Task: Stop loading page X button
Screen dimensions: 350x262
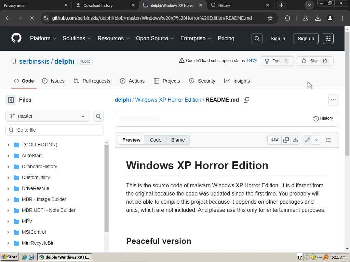Action: 32,18
